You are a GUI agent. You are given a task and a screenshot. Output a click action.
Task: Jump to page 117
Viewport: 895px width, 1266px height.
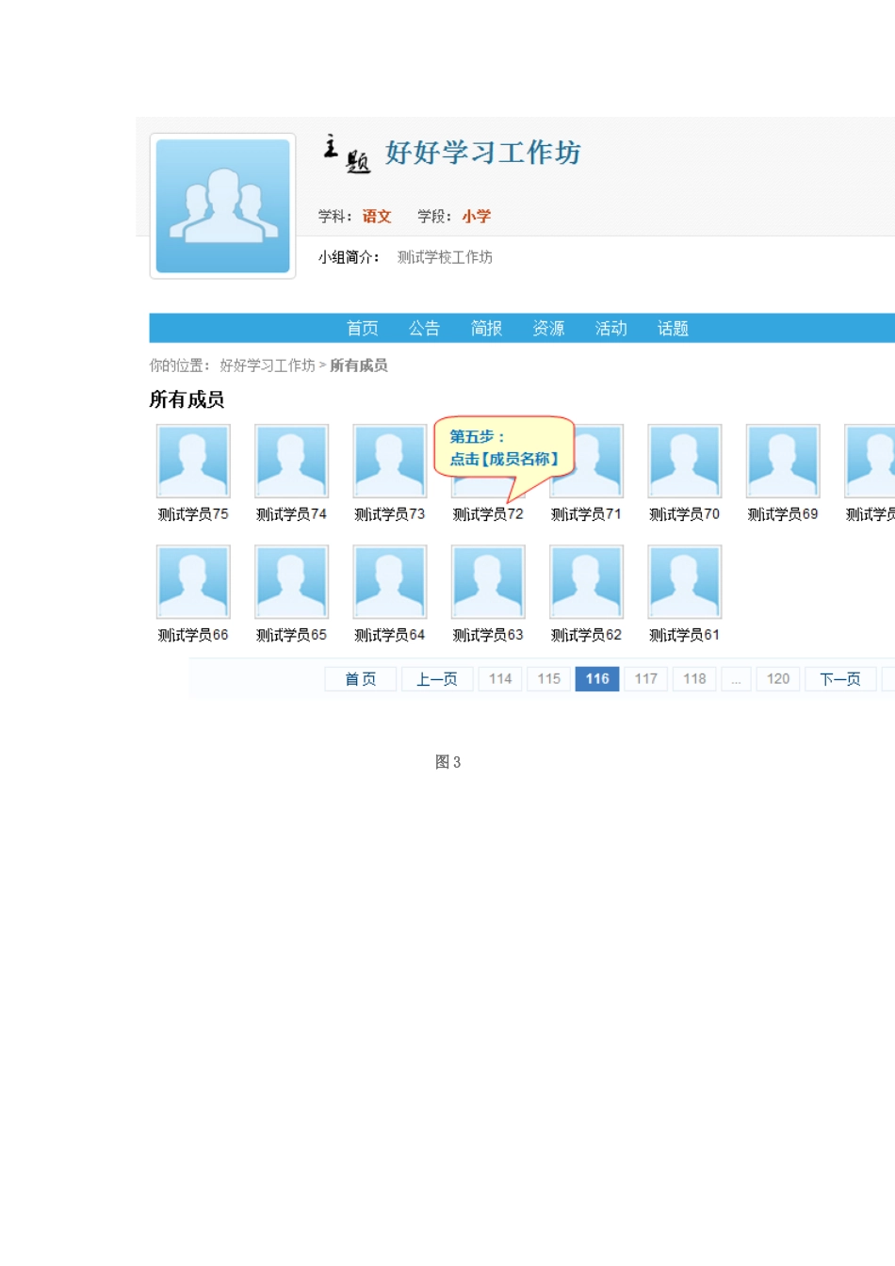coord(646,679)
